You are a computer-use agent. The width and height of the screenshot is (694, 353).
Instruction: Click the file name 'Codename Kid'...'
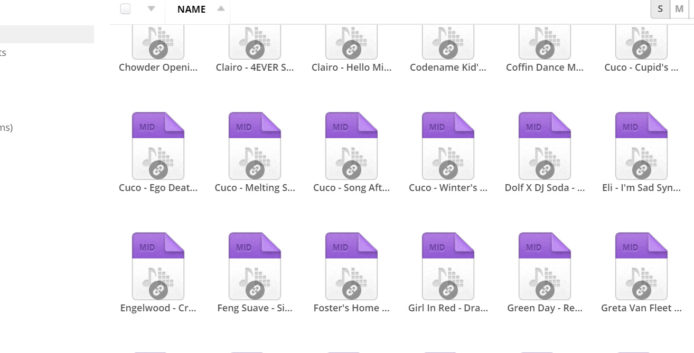coord(448,68)
